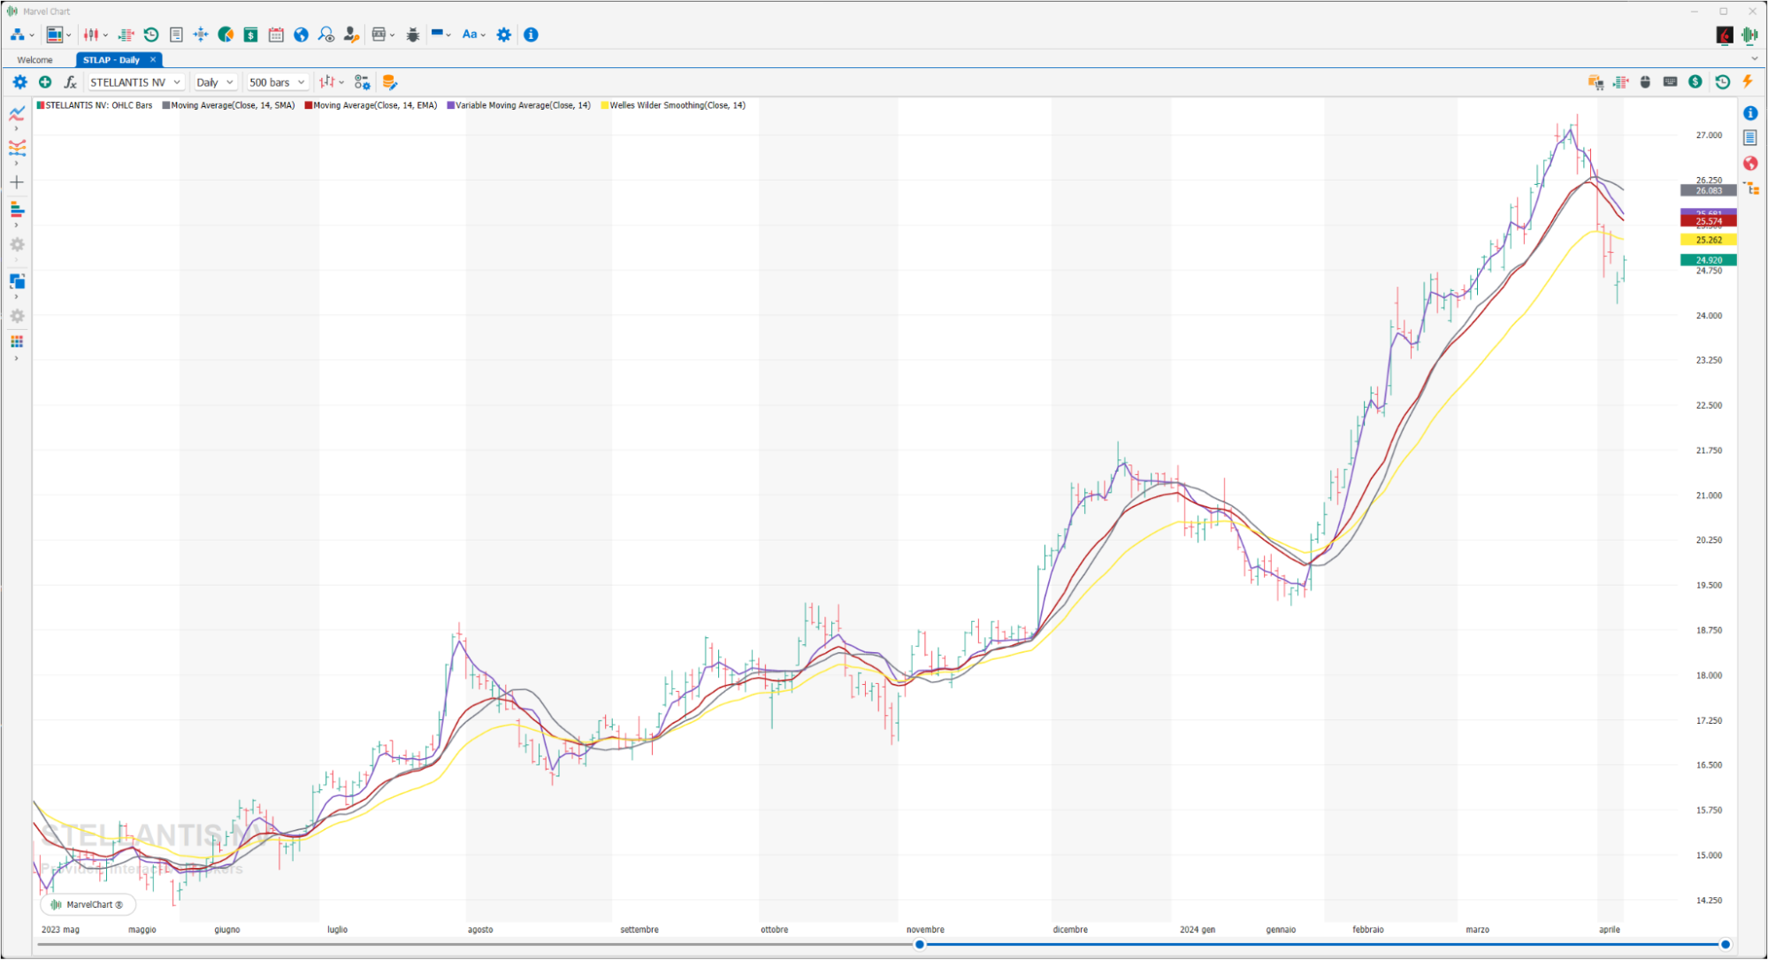Switch to the Welcome tab
This screenshot has width=1768, height=960.
(35, 60)
